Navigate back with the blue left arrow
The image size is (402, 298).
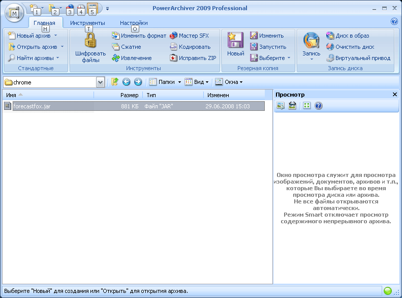click(126, 82)
